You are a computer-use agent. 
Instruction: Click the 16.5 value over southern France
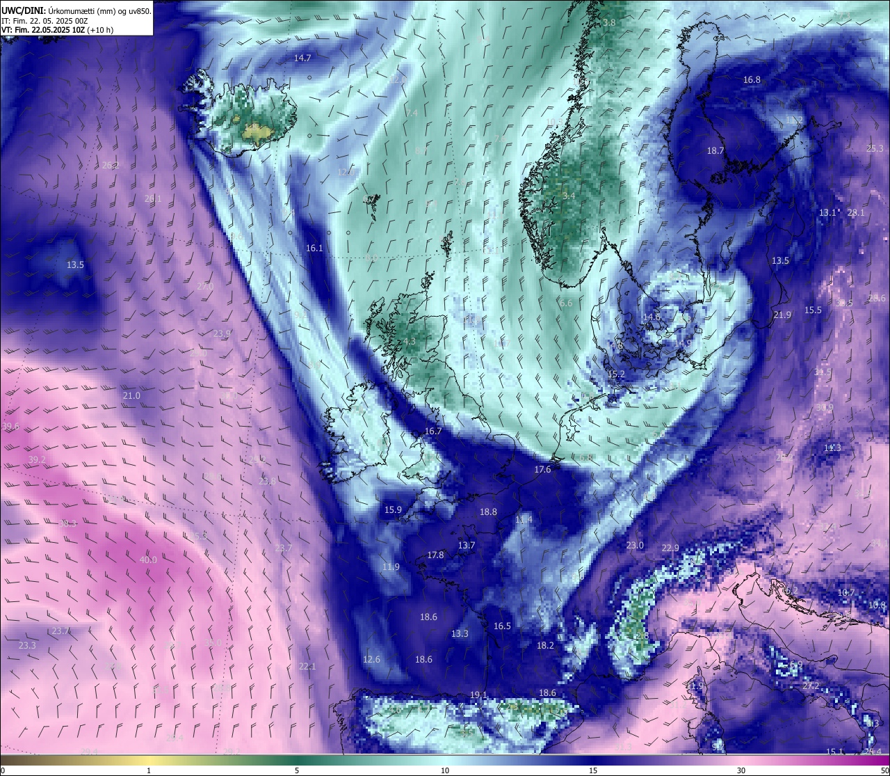(502, 626)
